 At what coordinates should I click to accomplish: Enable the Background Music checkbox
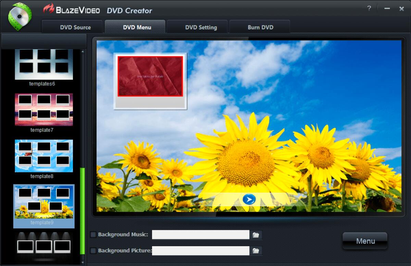pos(92,235)
